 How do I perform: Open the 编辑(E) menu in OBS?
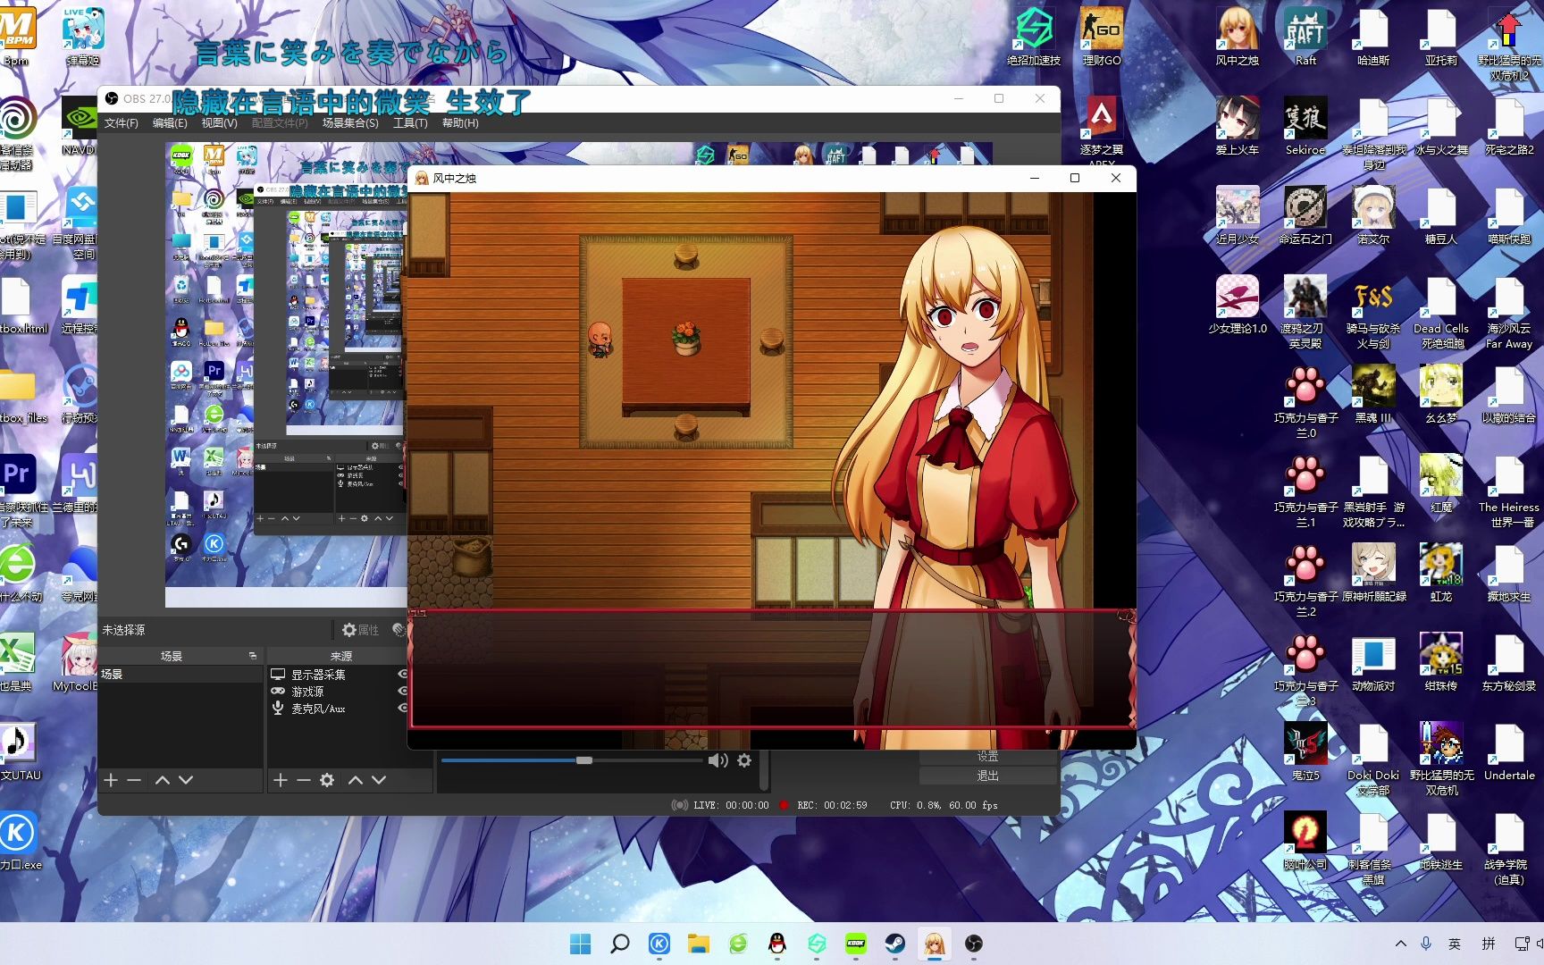(x=170, y=123)
